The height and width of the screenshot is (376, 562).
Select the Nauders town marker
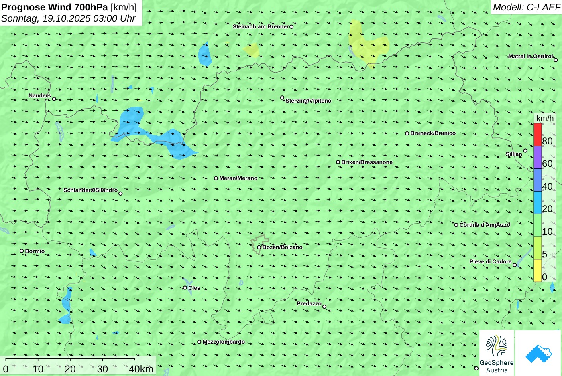click(54, 99)
